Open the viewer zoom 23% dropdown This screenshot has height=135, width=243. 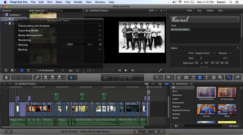153,11
